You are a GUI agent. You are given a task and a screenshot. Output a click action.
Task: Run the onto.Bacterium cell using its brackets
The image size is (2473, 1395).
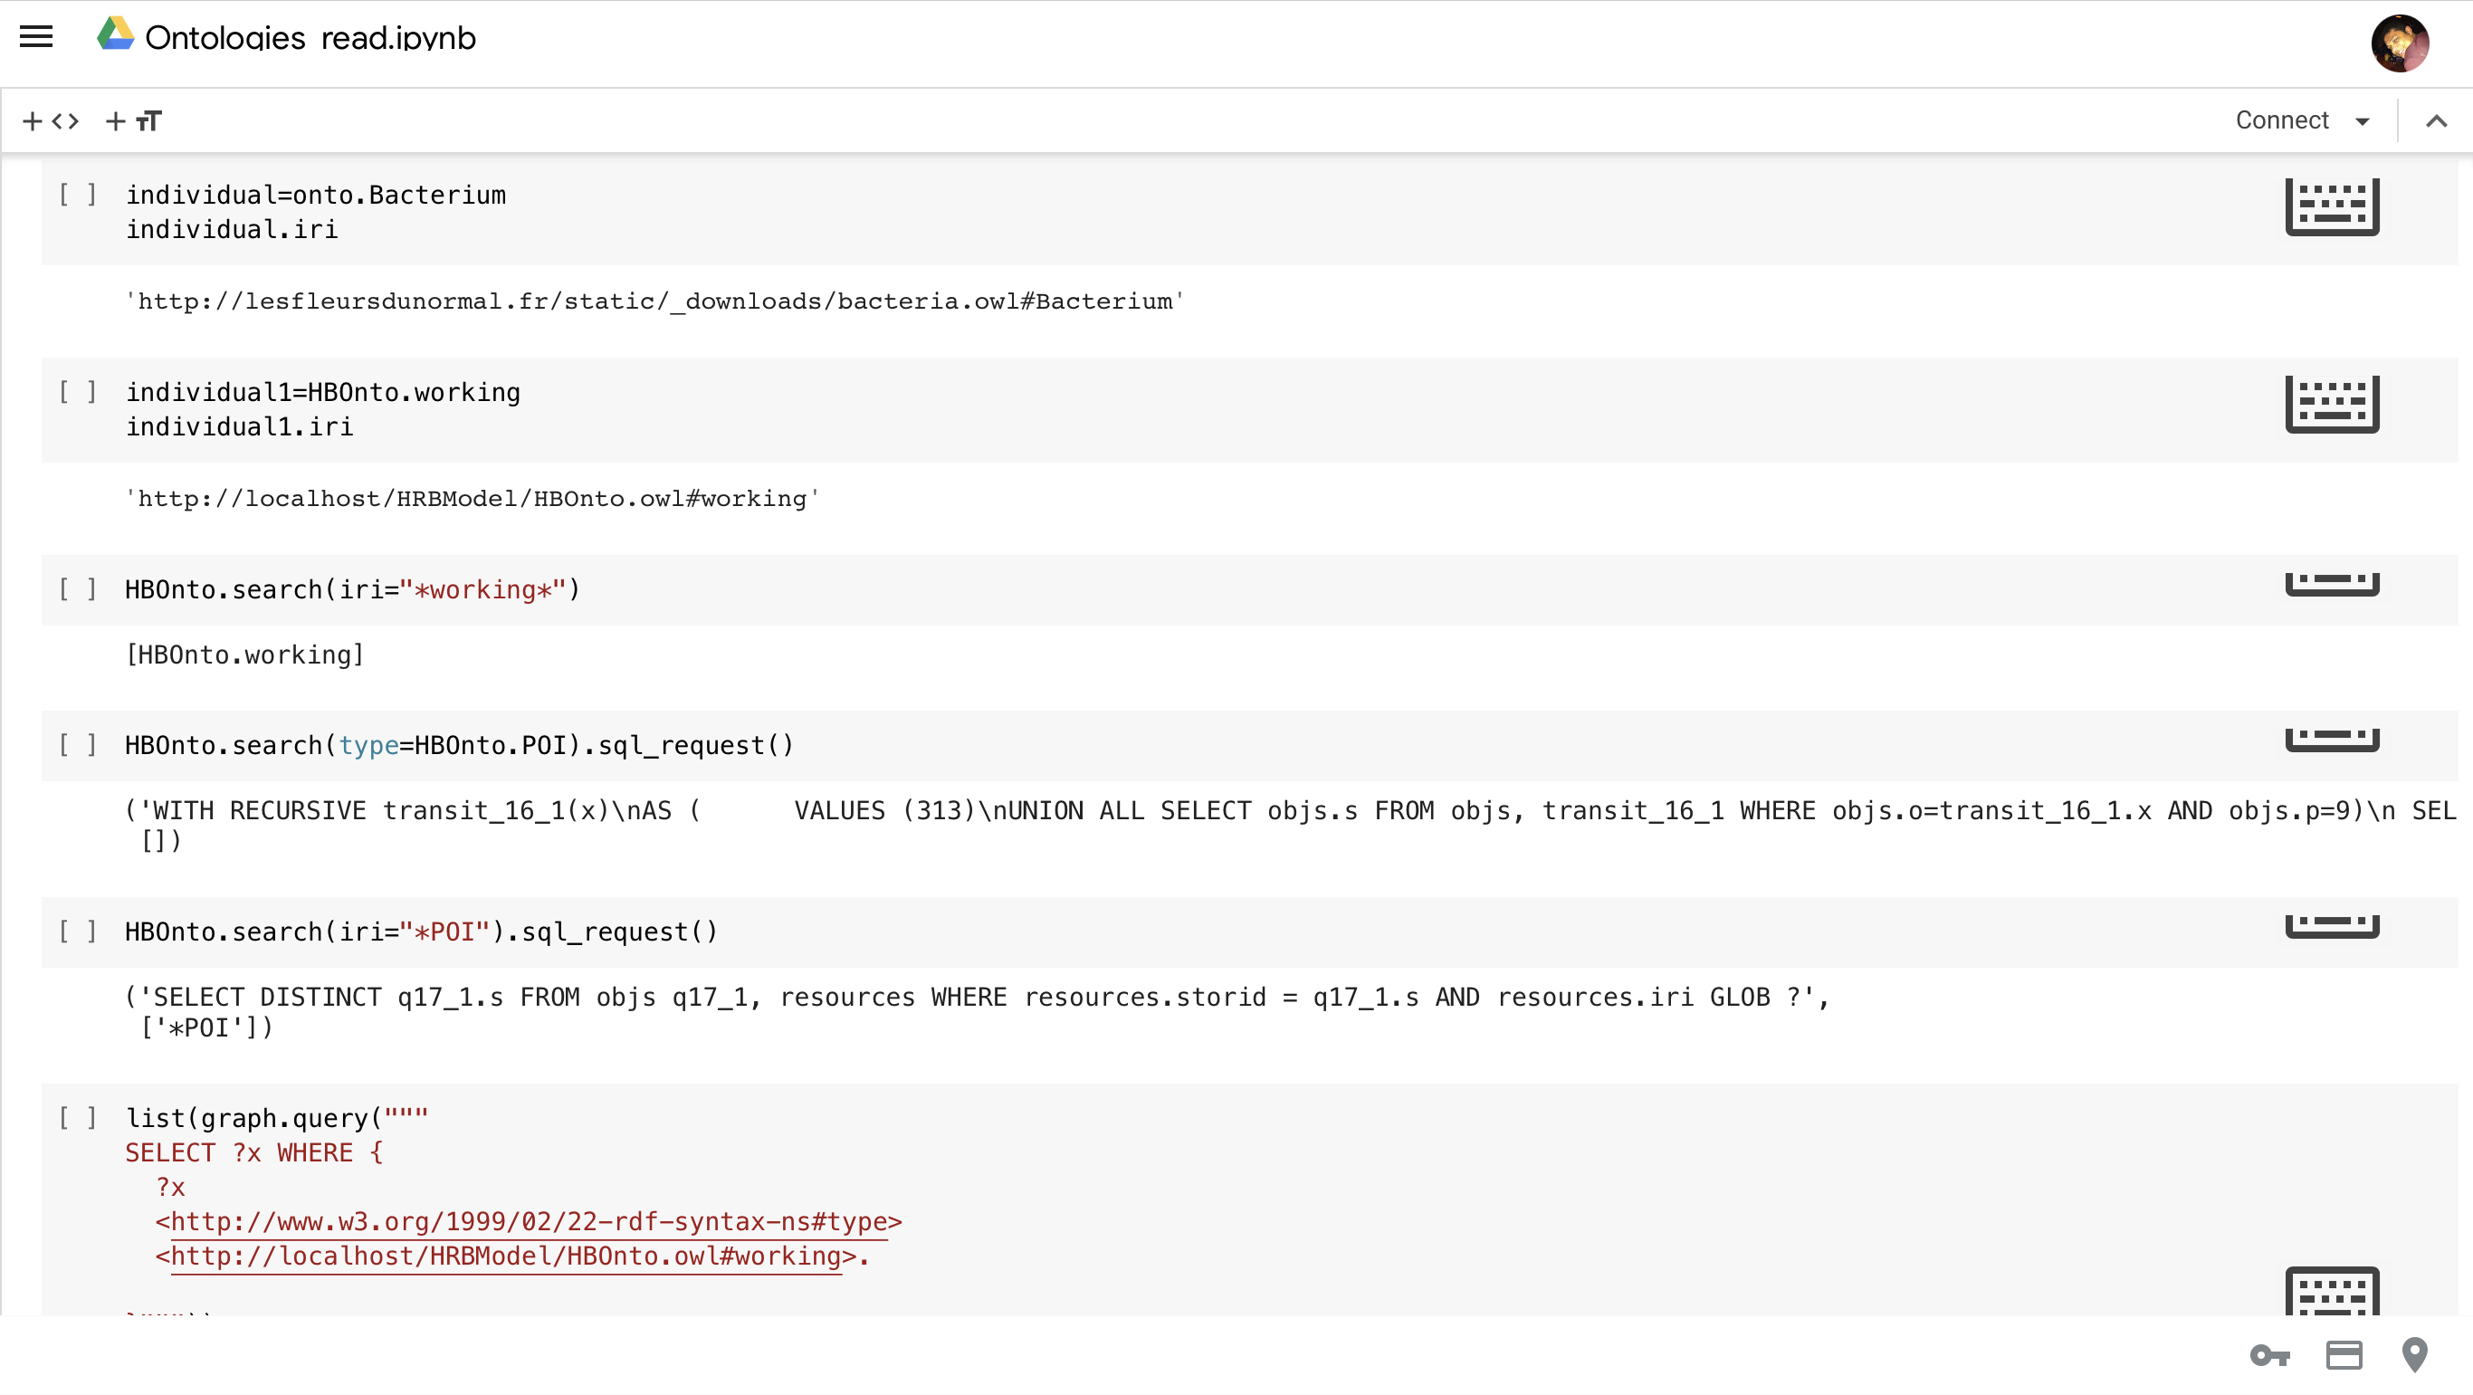pos(78,195)
